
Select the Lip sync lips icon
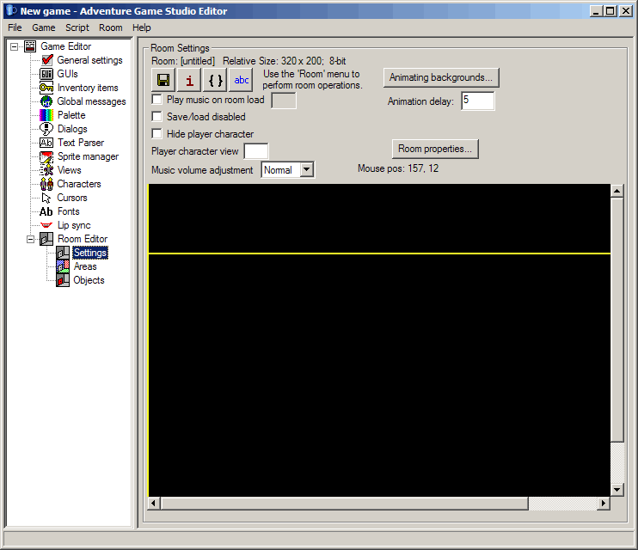[46, 225]
